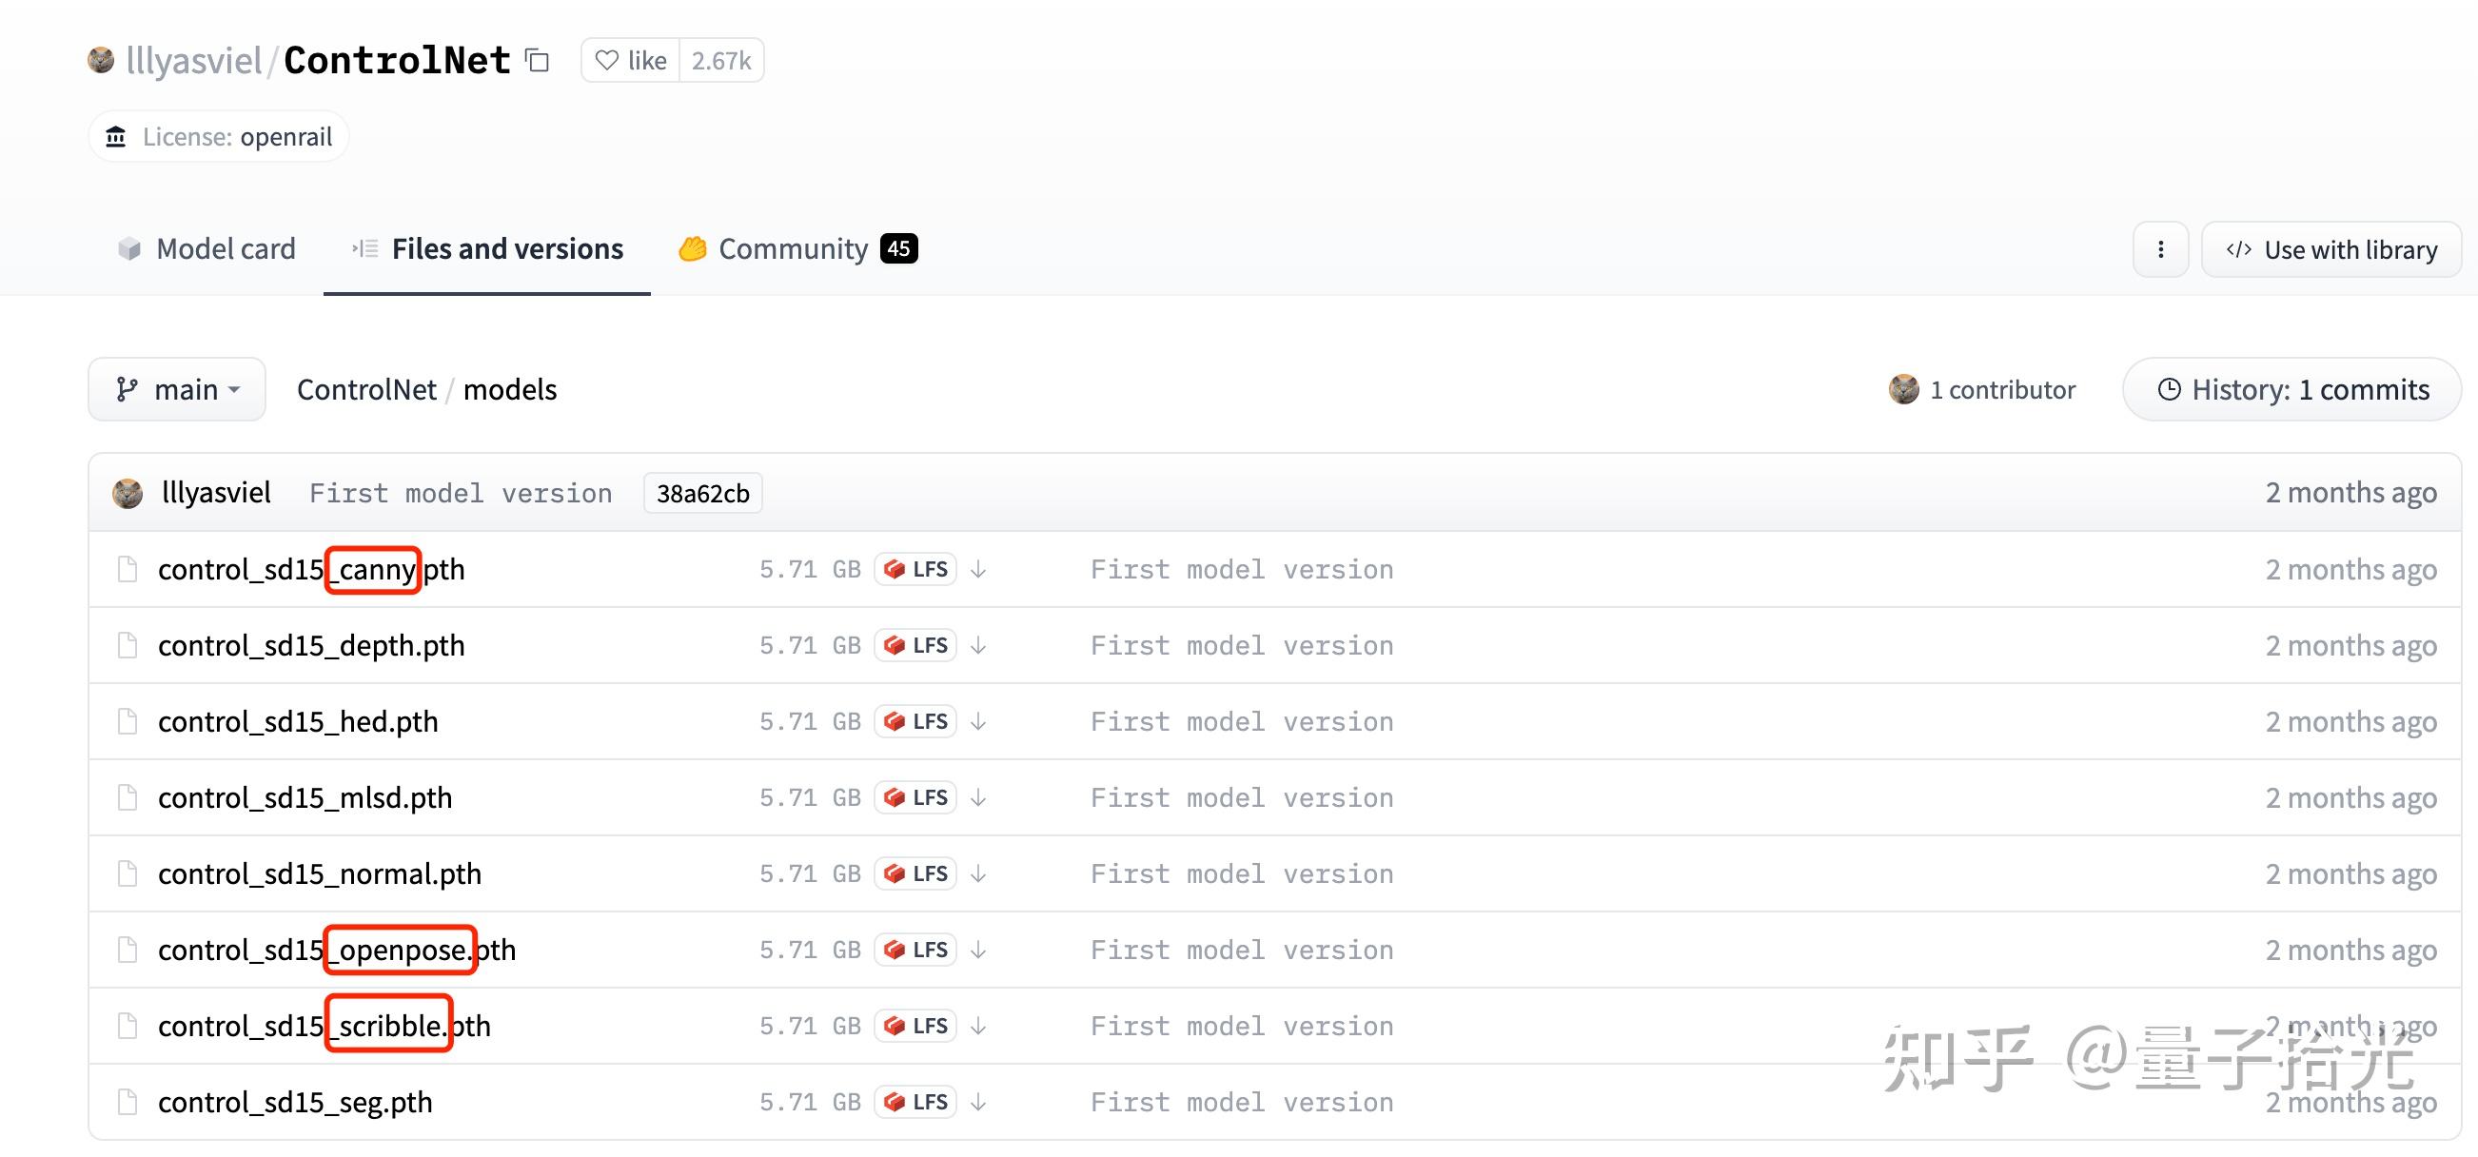Expand the main branch dropdown
This screenshot has width=2478, height=1157.
(177, 389)
